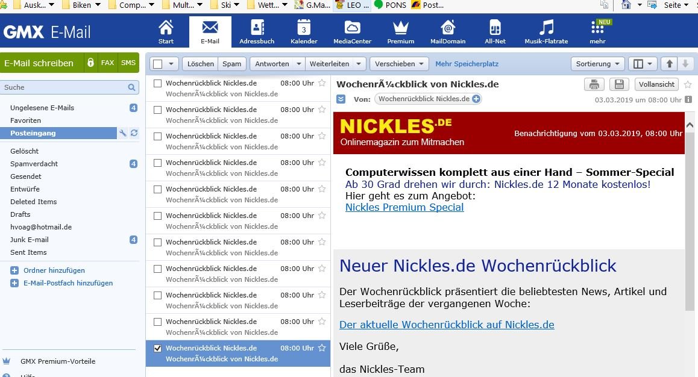Open the Gesendet folder

(x=26, y=176)
